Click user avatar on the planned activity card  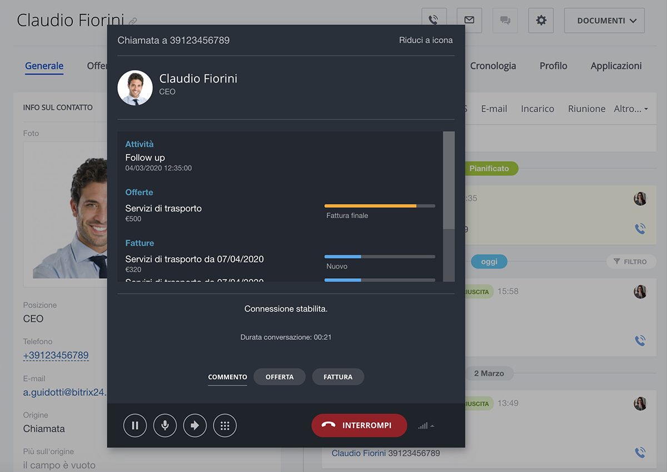640,199
